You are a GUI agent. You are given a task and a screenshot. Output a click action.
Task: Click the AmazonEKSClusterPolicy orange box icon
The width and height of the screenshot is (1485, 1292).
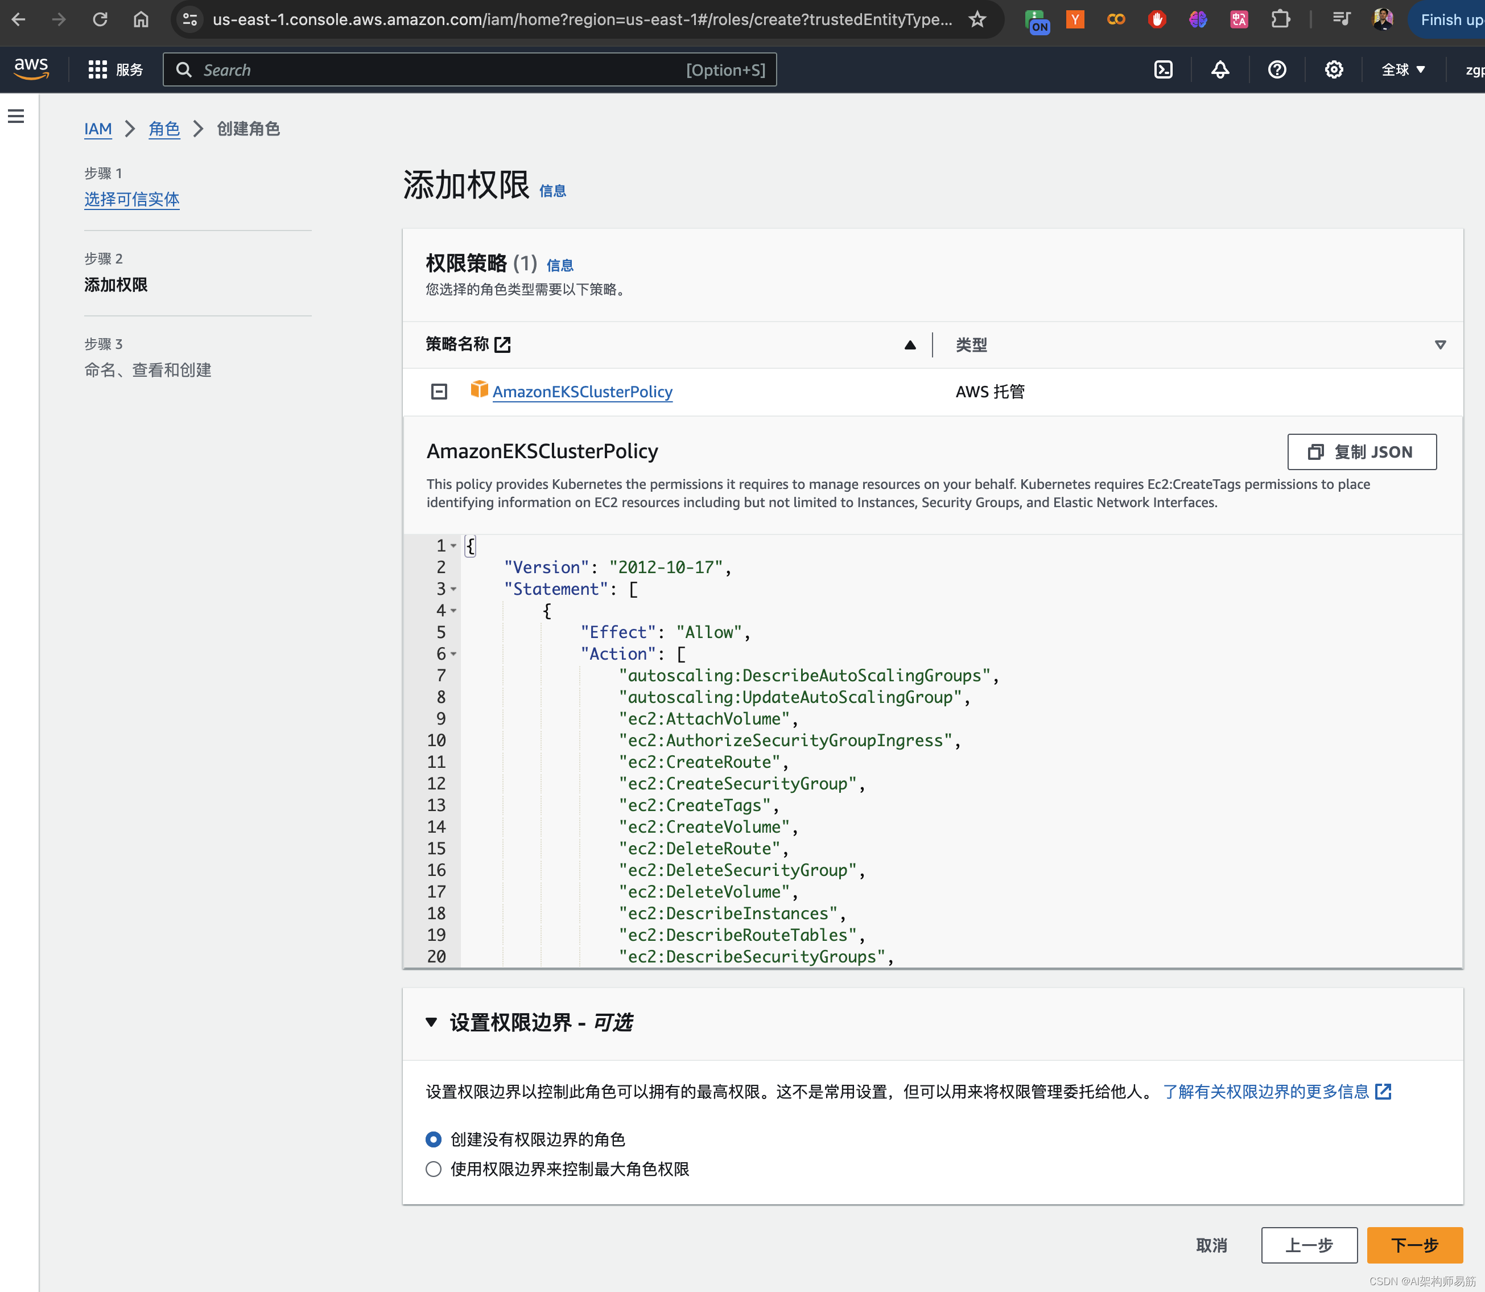(x=480, y=389)
